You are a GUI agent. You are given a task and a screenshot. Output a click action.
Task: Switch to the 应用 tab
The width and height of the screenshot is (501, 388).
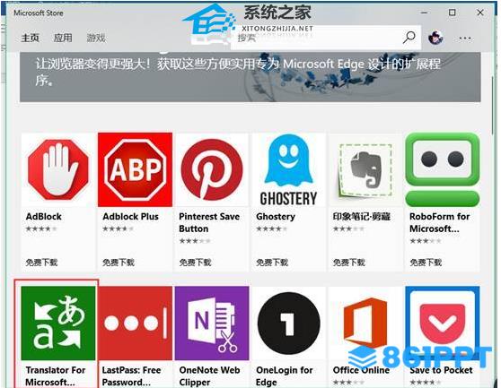(63, 38)
